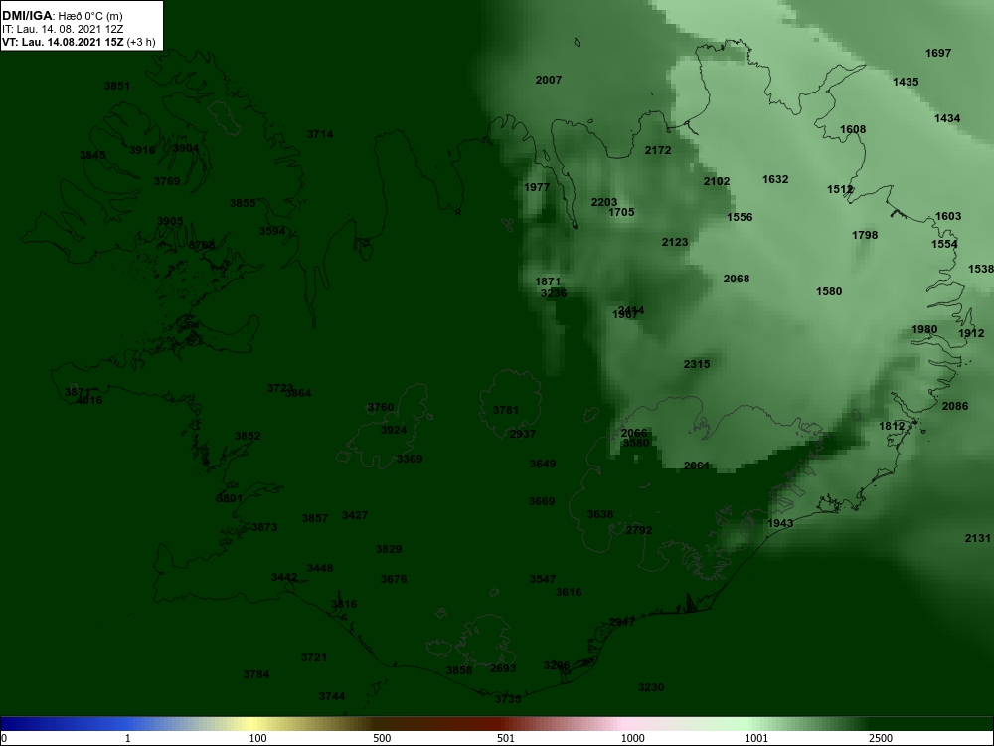The height and width of the screenshot is (746, 994).
Task: Select the value 4016
Action: coord(89,400)
